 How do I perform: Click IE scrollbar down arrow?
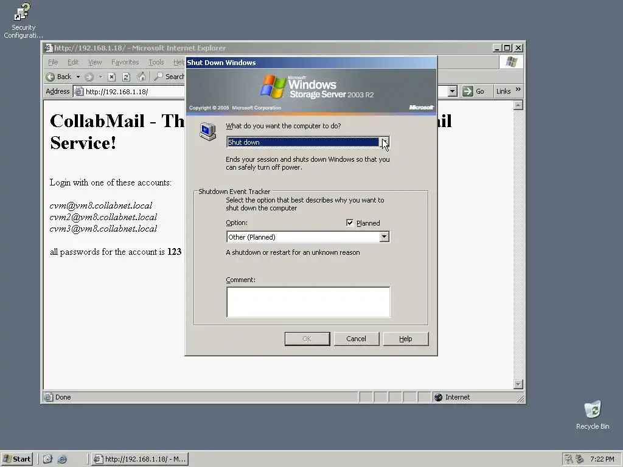pyautogui.click(x=518, y=384)
